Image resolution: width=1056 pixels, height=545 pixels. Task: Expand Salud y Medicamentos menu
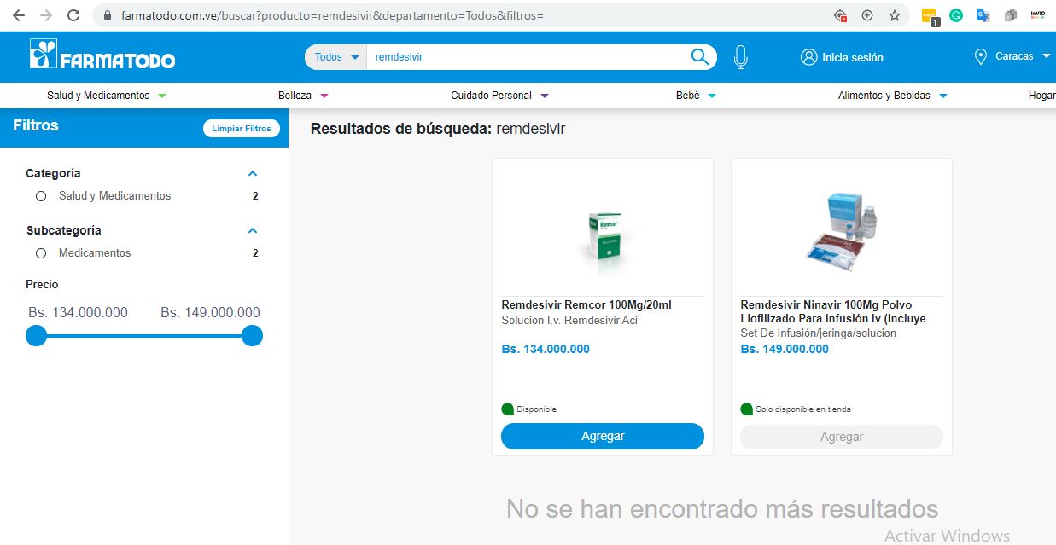tap(107, 96)
